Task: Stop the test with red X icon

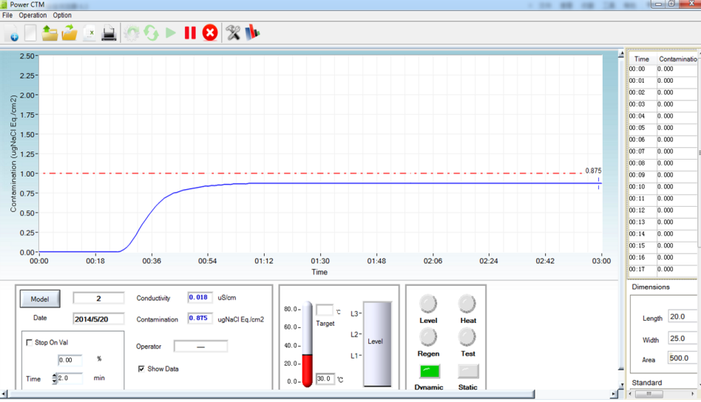Action: pyautogui.click(x=210, y=33)
